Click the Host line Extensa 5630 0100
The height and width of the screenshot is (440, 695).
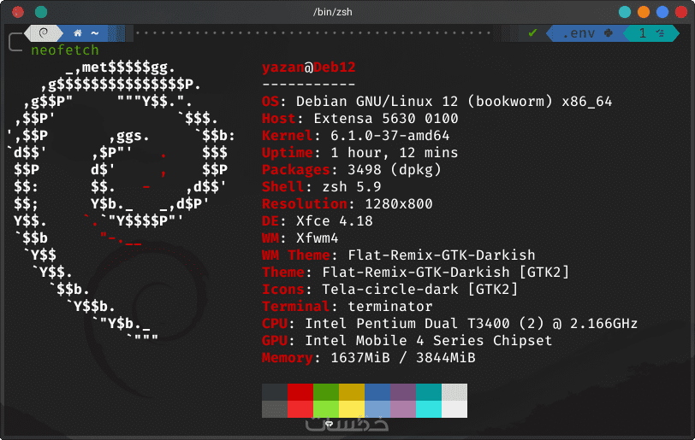click(359, 119)
